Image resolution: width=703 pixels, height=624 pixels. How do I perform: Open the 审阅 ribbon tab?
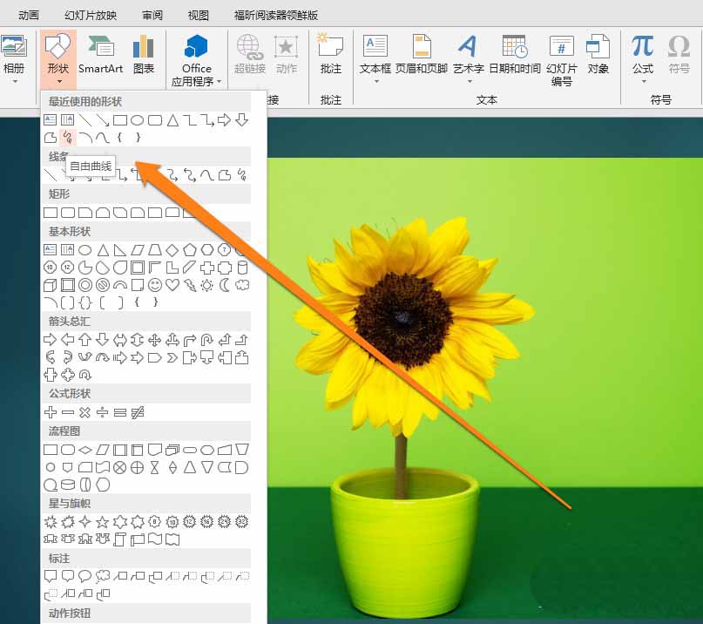tap(152, 16)
